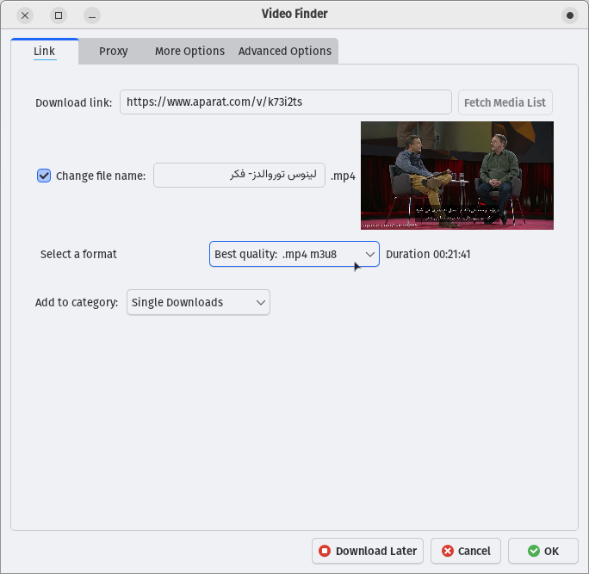Click the Fetch Media List button
The image size is (589, 574).
[x=505, y=102]
